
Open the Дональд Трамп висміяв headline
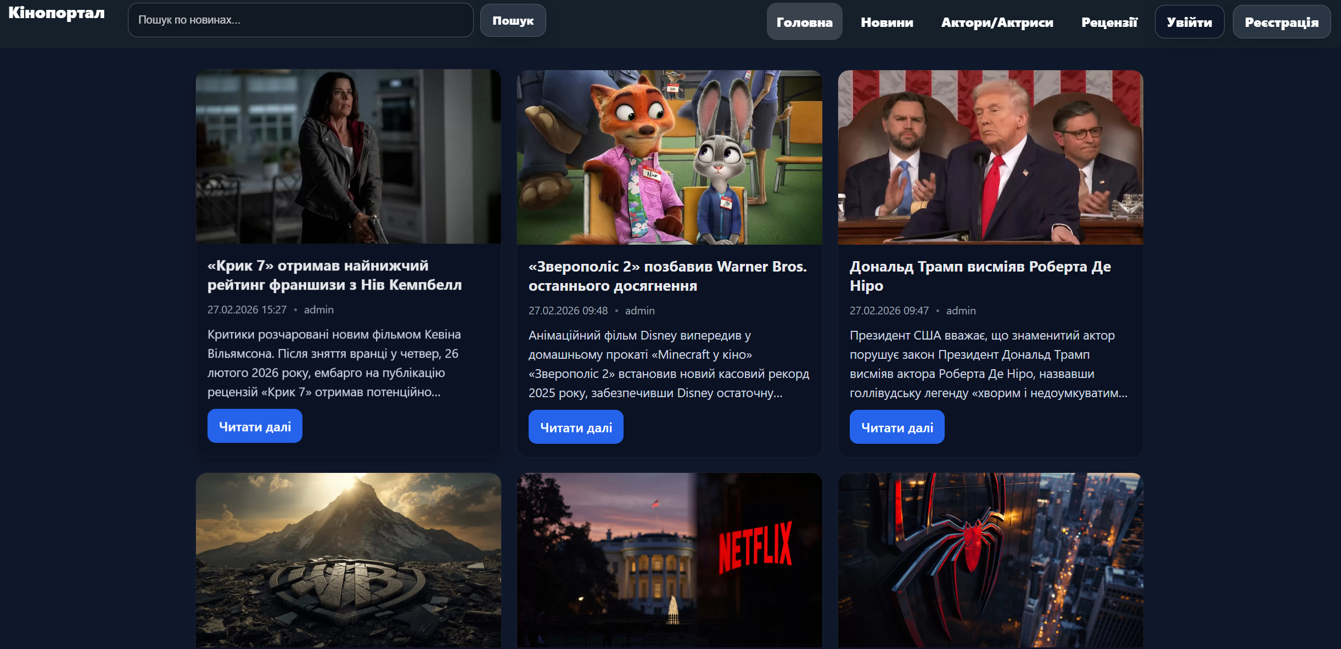coord(980,276)
